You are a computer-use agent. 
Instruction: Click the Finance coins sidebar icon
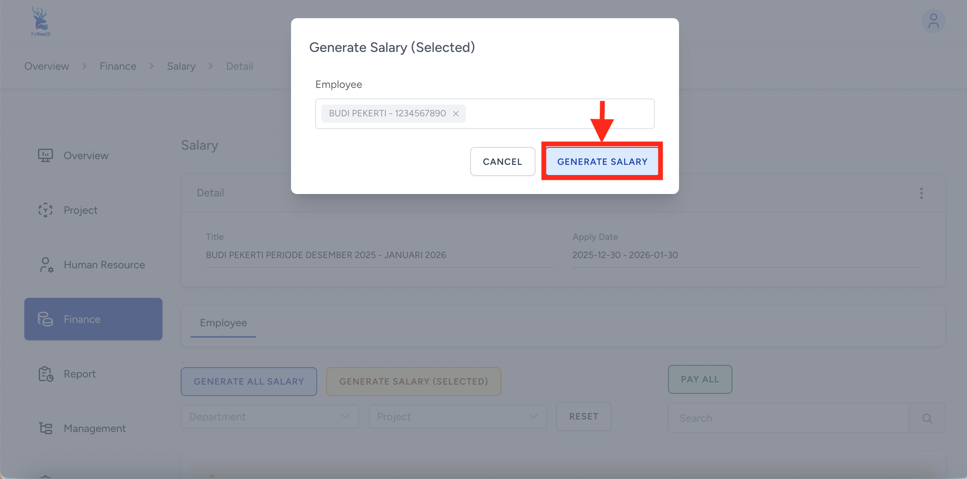click(45, 319)
